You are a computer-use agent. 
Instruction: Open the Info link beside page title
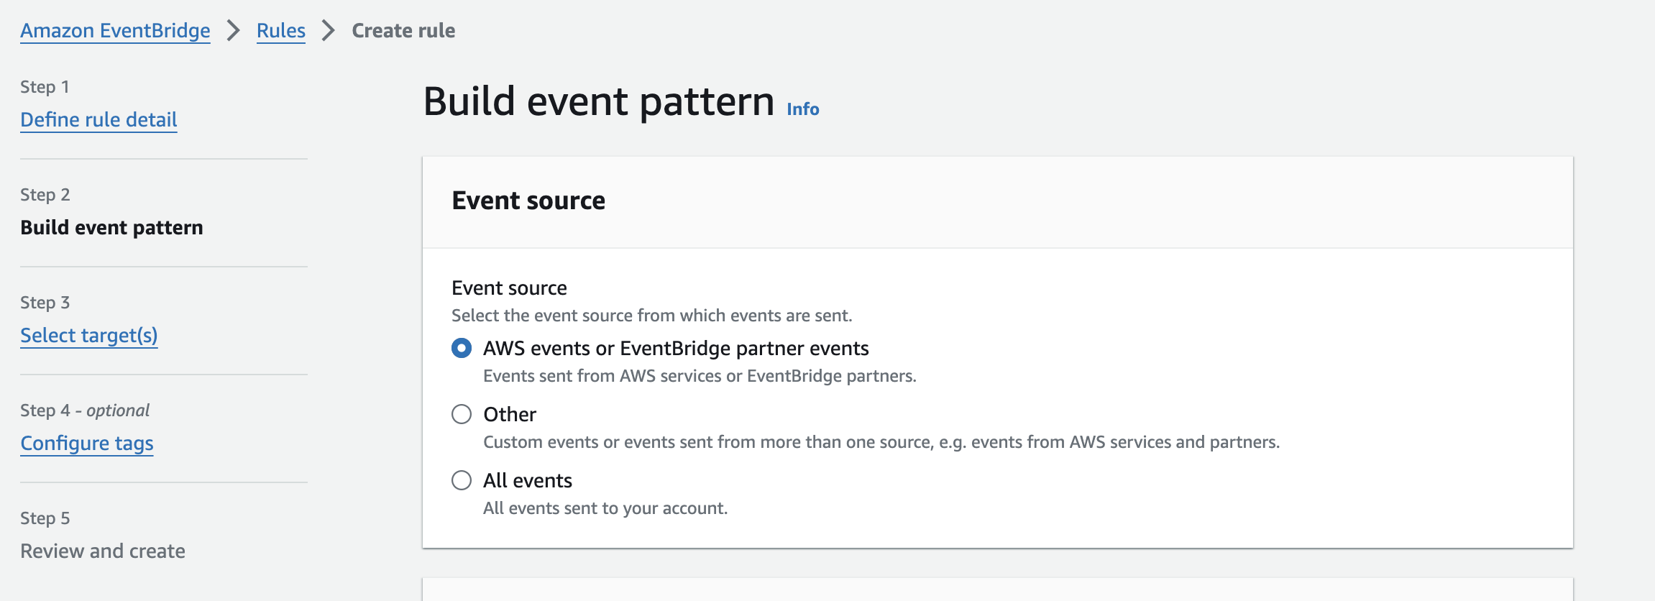click(803, 109)
